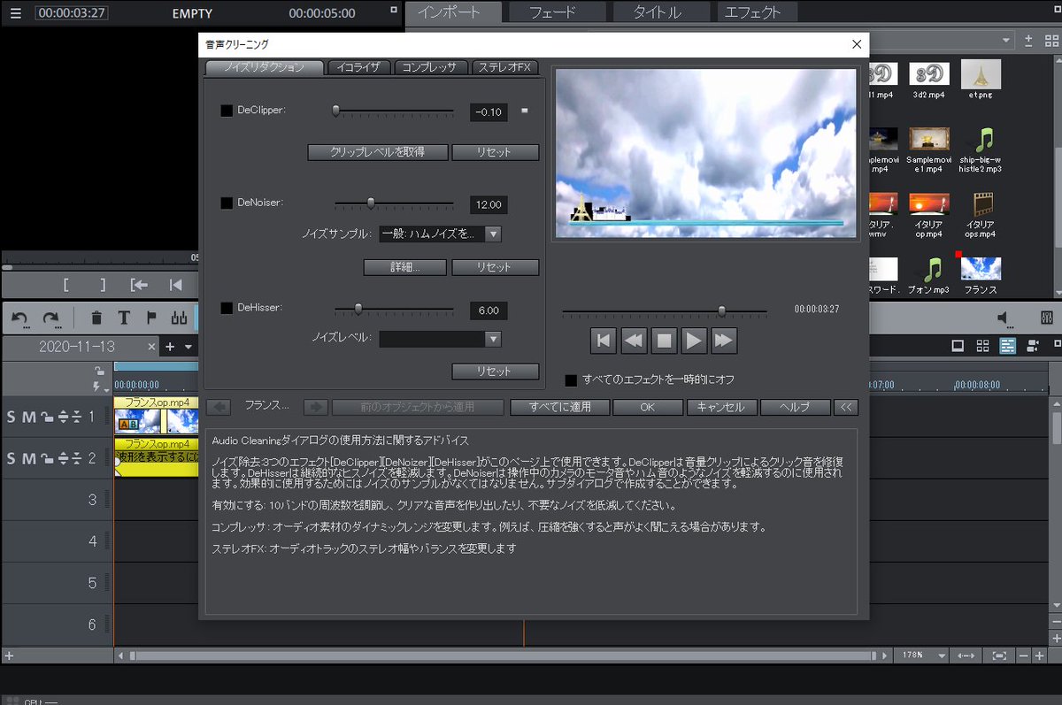
Task: Mute track 2 with M button
Action: (28, 458)
